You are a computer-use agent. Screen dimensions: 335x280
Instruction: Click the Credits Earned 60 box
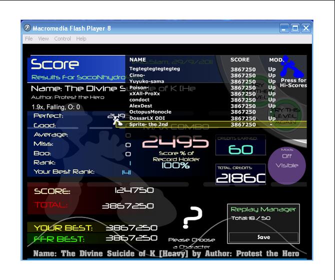pyautogui.click(x=240, y=145)
